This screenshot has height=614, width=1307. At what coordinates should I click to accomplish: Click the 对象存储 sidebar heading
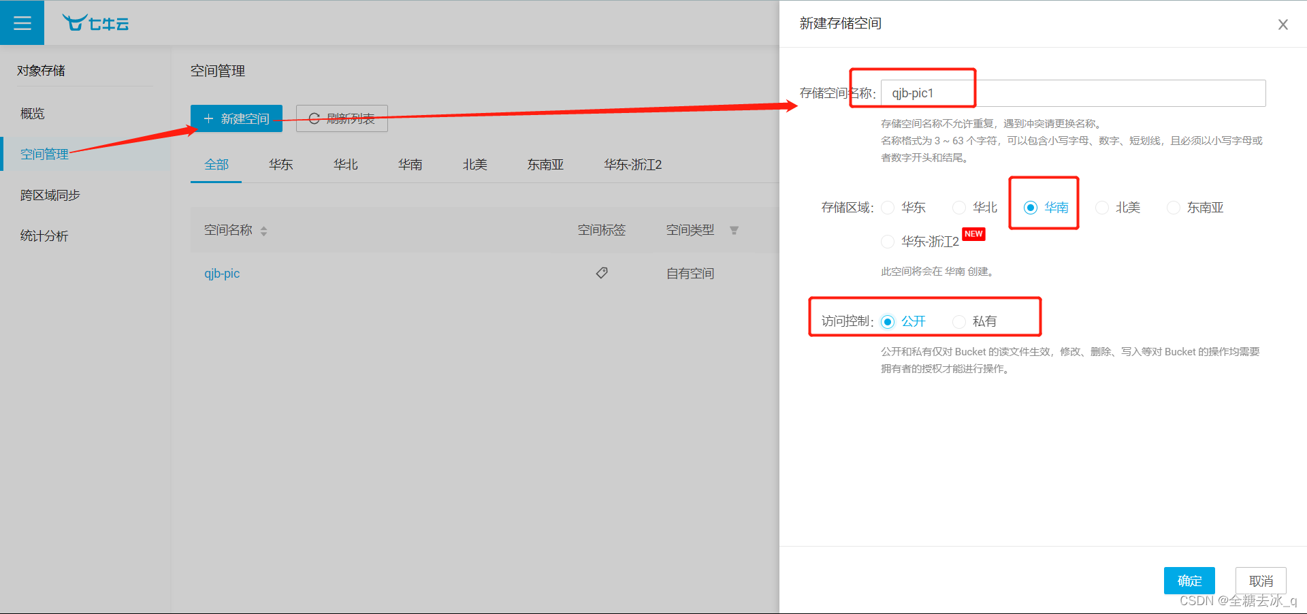(41, 71)
